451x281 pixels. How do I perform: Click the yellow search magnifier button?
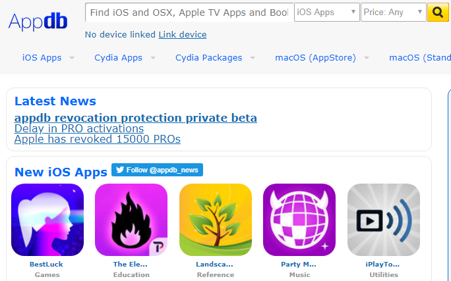tap(437, 13)
